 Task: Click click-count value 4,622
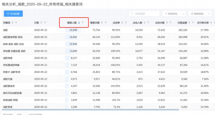(x=162, y=79)
